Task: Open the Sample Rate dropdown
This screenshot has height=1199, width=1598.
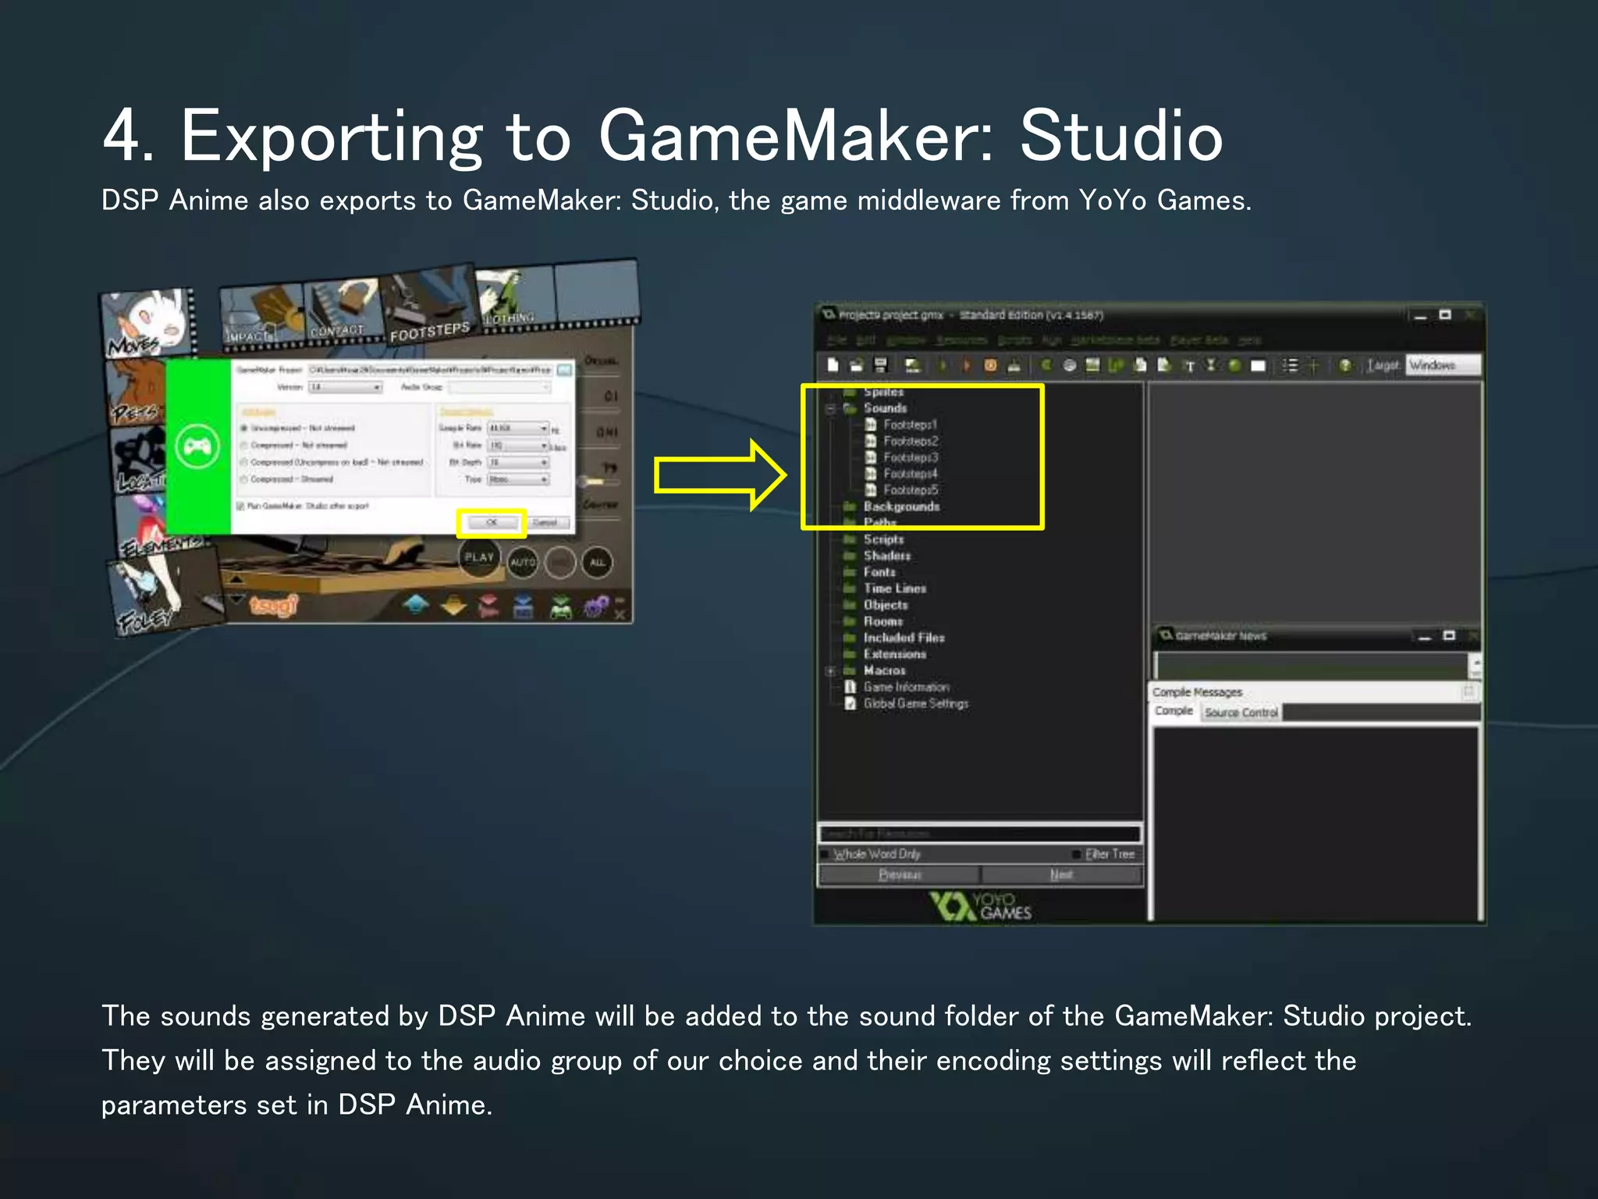Action: click(x=518, y=428)
